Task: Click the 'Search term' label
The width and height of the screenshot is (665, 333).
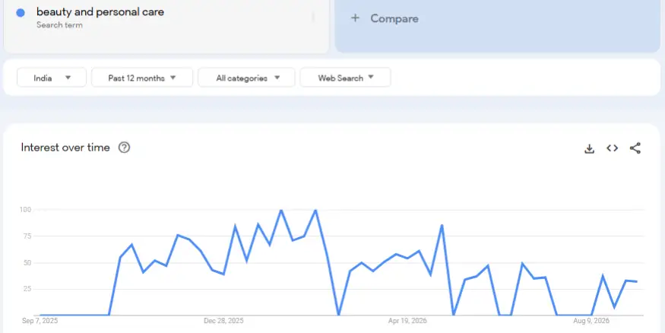Action: point(59,25)
